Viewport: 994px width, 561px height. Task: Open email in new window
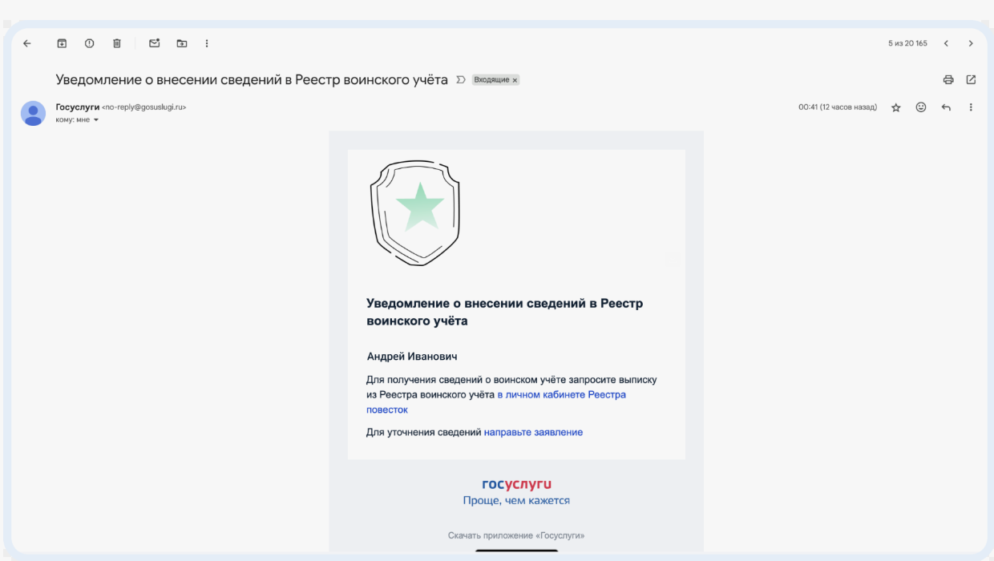tap(971, 79)
